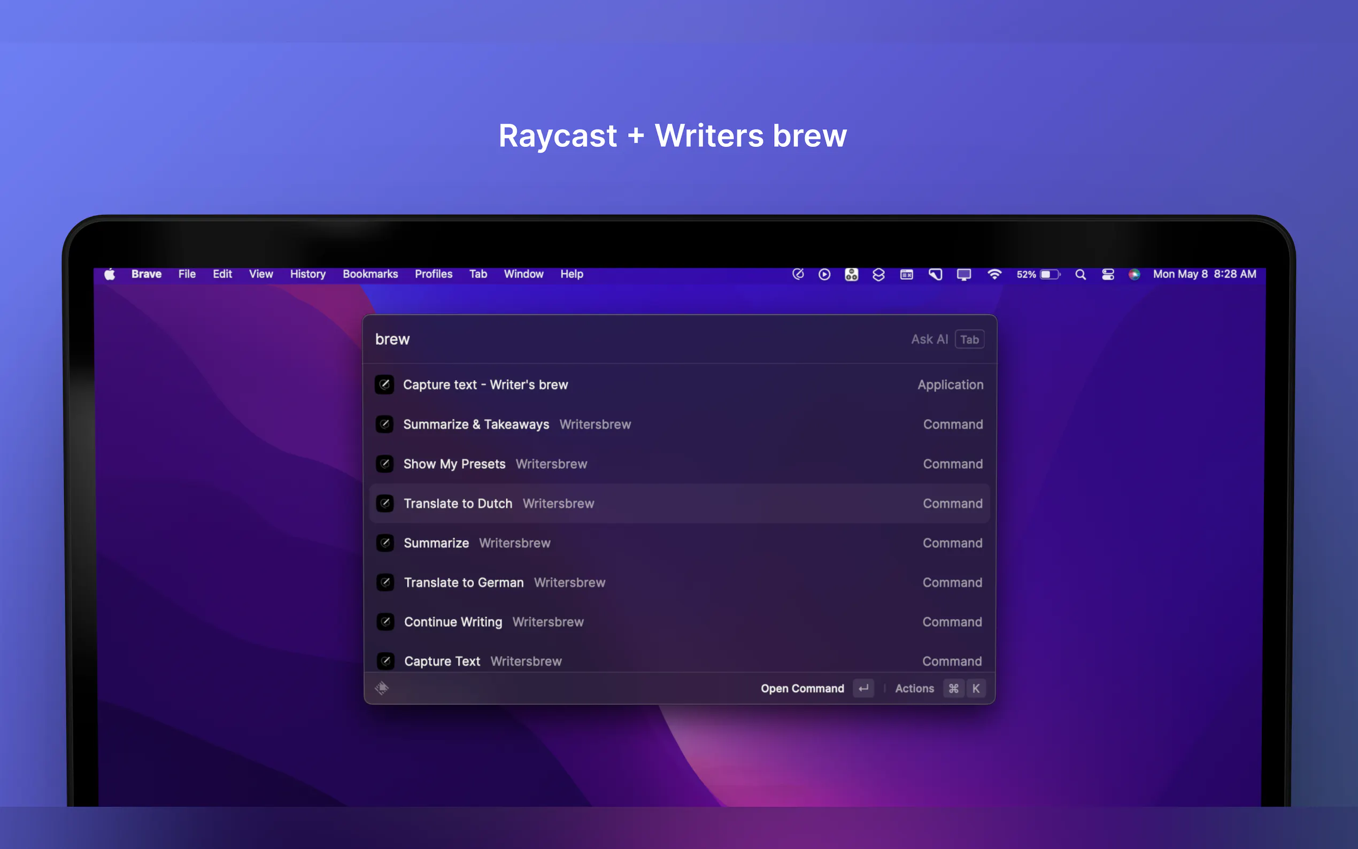Click the date and time in menu bar
This screenshot has width=1358, height=849.
pyautogui.click(x=1204, y=274)
